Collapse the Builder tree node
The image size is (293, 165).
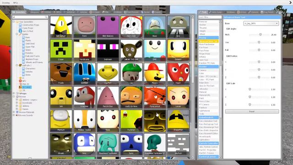coord(17,34)
